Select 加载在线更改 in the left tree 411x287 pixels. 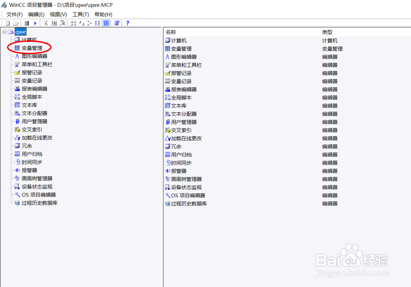coord(37,137)
